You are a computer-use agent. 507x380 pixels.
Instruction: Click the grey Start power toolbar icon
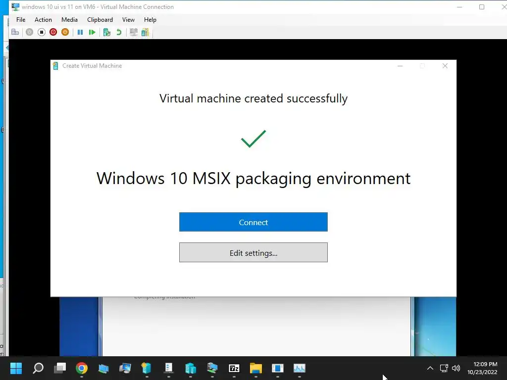coord(29,32)
